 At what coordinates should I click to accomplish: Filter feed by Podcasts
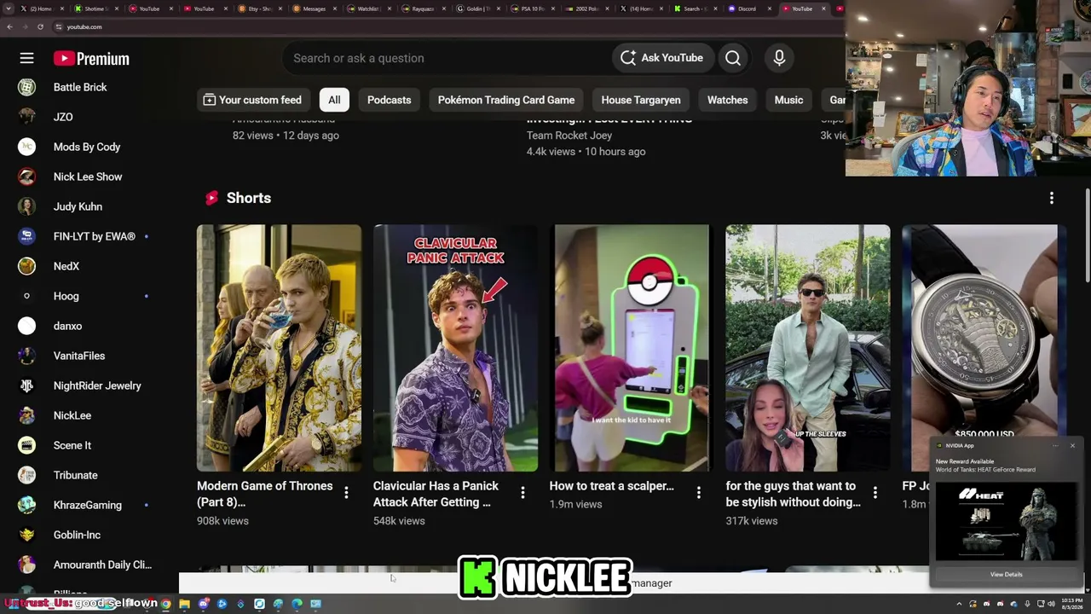coord(389,100)
